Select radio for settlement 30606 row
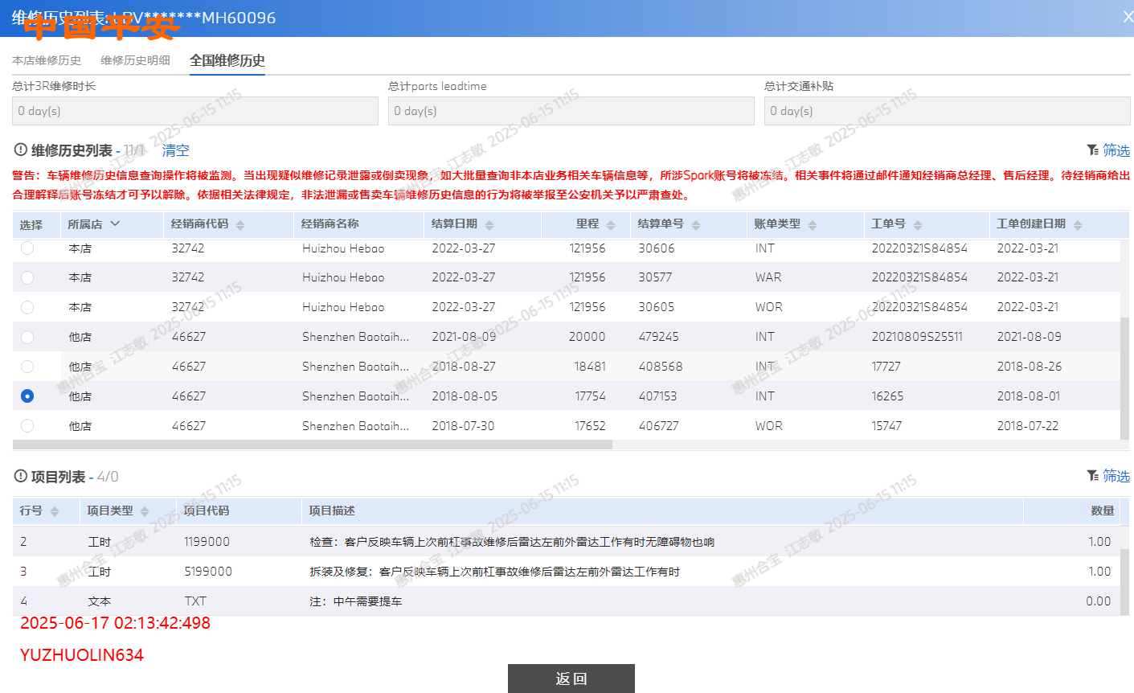The image size is (1134, 693). point(27,248)
